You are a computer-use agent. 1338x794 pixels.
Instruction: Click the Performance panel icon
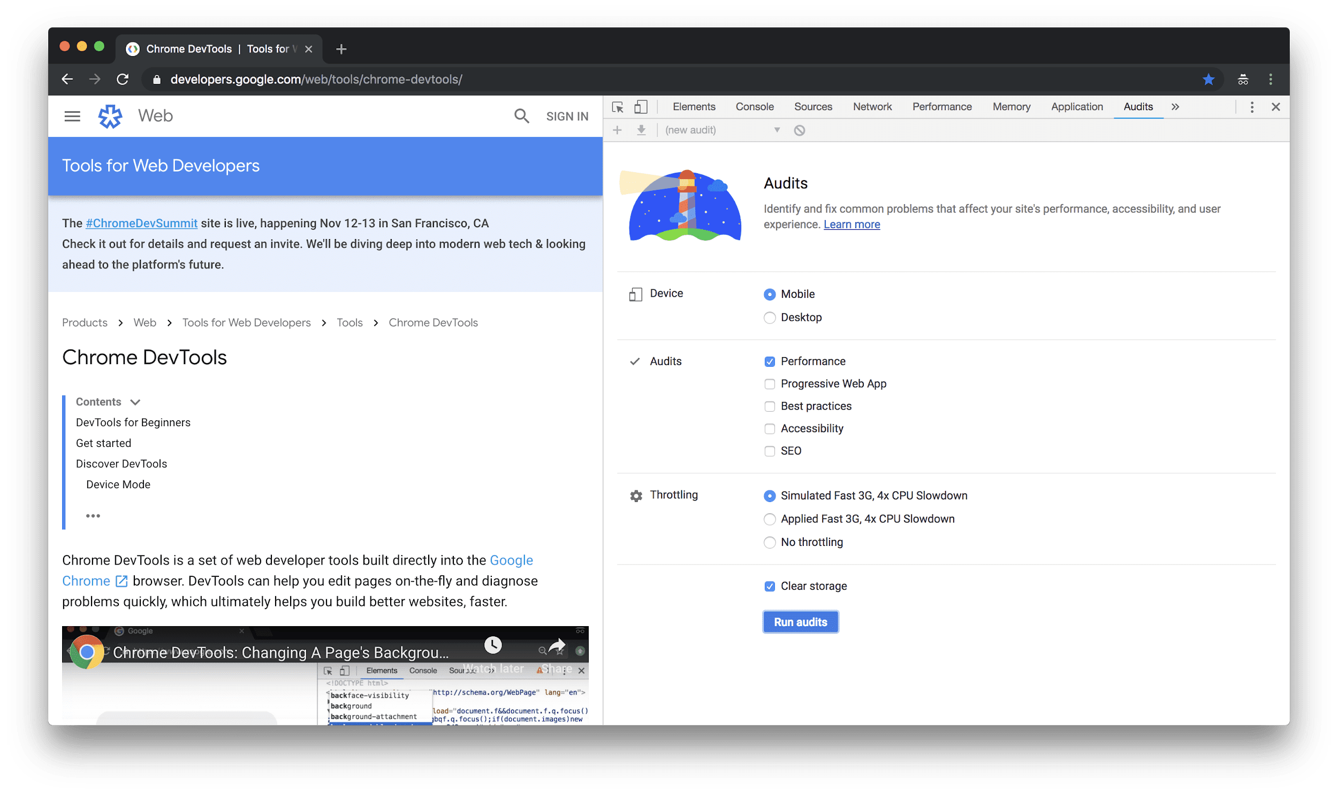941,106
